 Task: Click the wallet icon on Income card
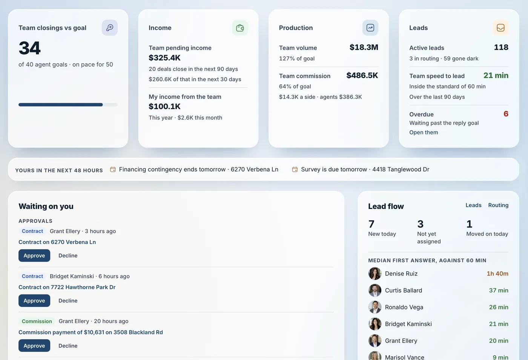coord(240,28)
